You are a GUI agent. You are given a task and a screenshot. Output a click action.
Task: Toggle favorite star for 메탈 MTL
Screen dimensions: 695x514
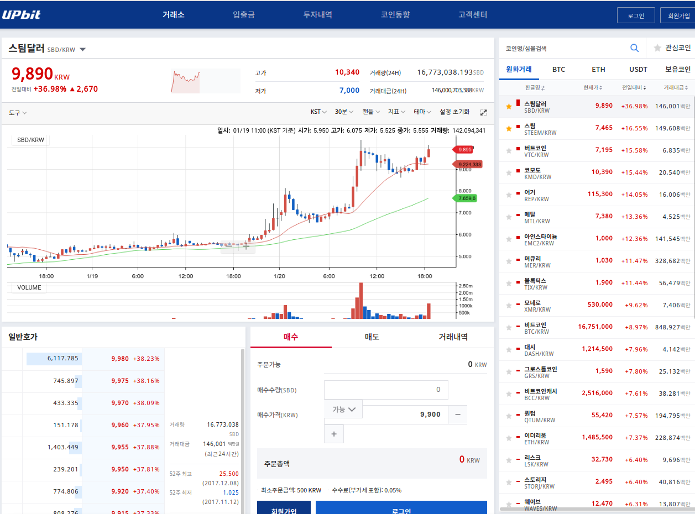click(x=509, y=217)
